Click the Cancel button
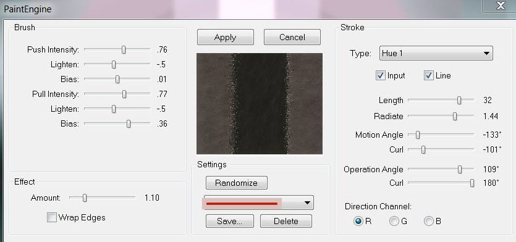This screenshot has height=242, width=516. 292,37
